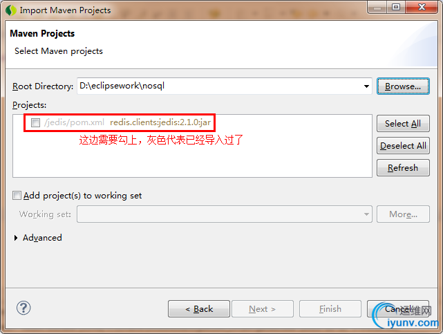Click the help question mark icon
This screenshot has height=334, width=443.
tap(23, 308)
